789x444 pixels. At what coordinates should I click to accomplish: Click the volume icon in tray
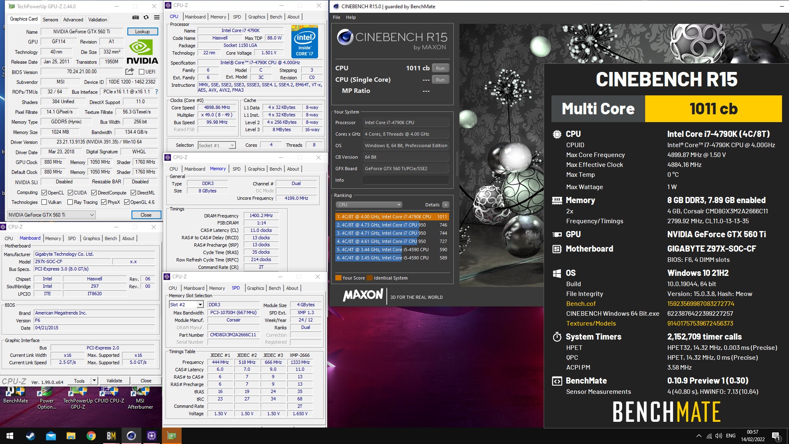[719, 436]
